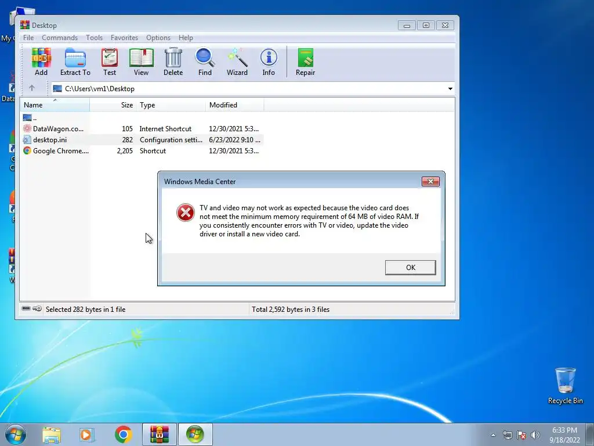The width and height of the screenshot is (594, 446).
Task: Select the 'desktop.ini' file name
Action: point(50,140)
